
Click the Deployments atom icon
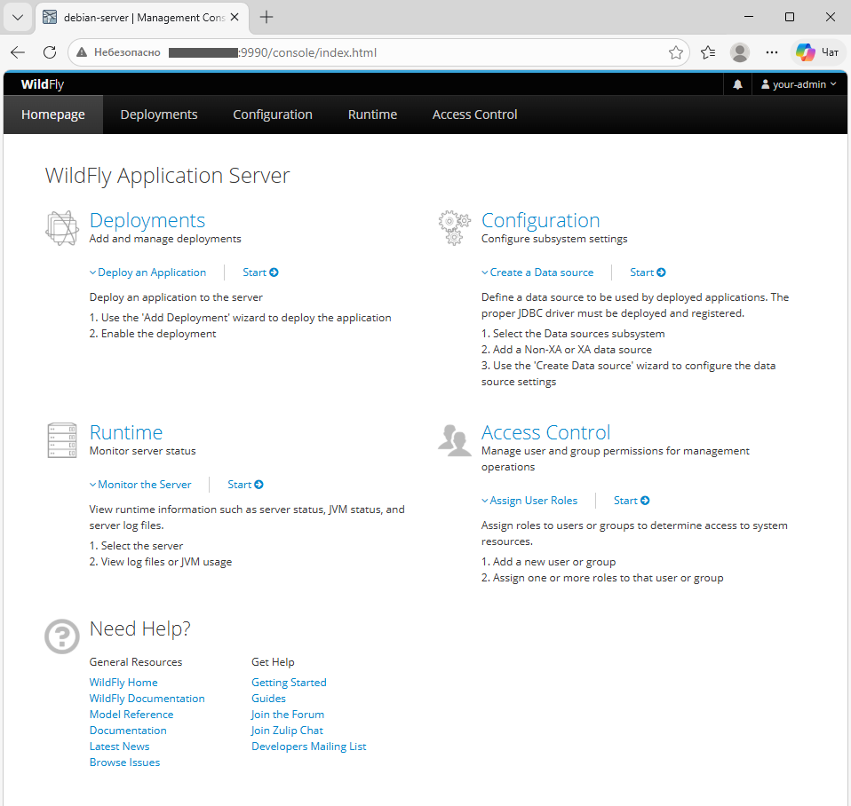(x=61, y=228)
